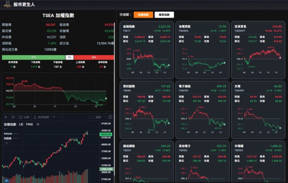Open the 光電 TSEOPE index card
The image size is (288, 183).
pyautogui.click(x=258, y=110)
